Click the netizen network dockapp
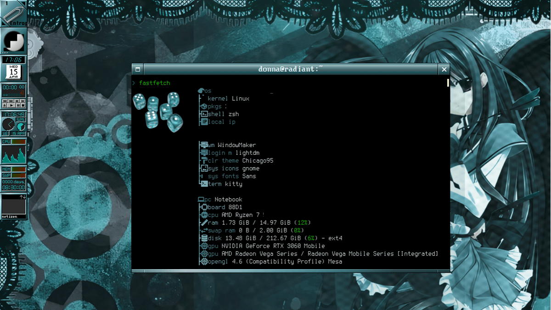551x310 pixels. [14, 205]
